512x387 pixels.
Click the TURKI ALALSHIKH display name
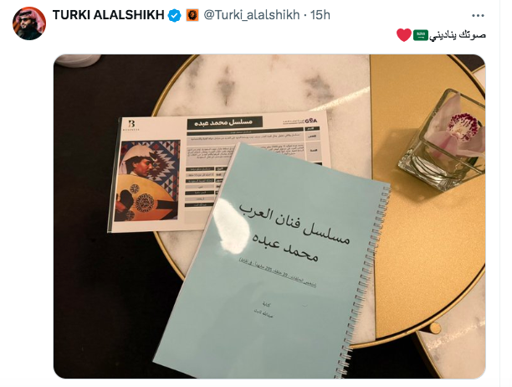[x=109, y=15]
